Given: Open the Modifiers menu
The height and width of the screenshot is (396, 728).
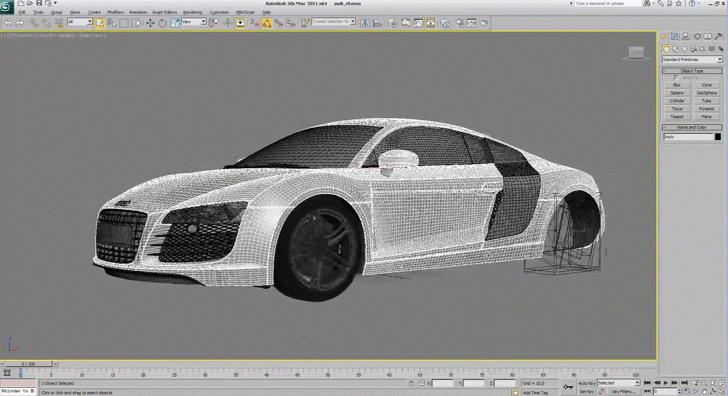Looking at the screenshot, I should pos(116,12).
